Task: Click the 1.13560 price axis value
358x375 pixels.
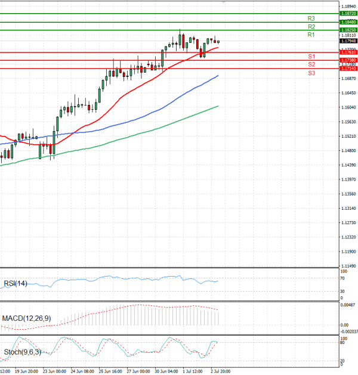Action: point(348,194)
